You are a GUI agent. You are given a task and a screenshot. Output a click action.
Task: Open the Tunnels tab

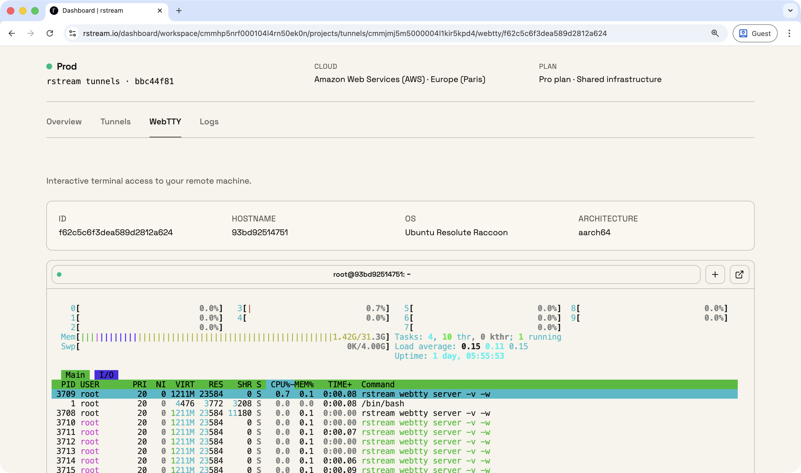[115, 121]
